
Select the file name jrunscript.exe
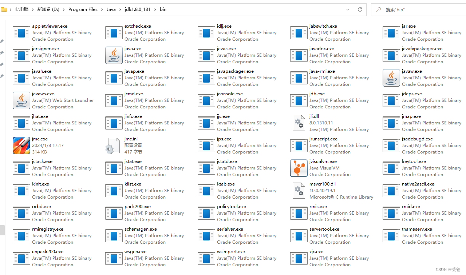pos(323,139)
